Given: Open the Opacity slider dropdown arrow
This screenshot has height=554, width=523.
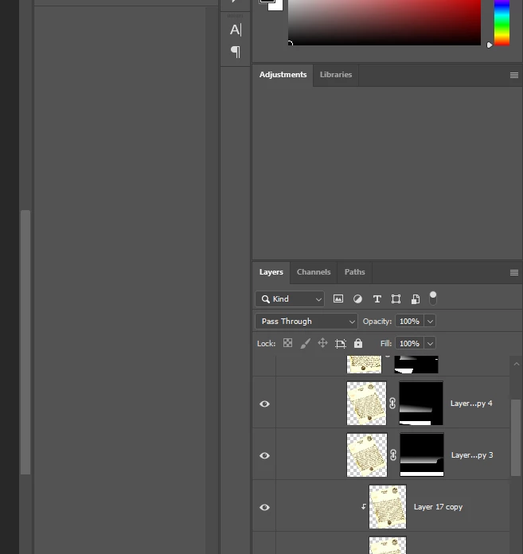Looking at the screenshot, I should click(x=430, y=321).
